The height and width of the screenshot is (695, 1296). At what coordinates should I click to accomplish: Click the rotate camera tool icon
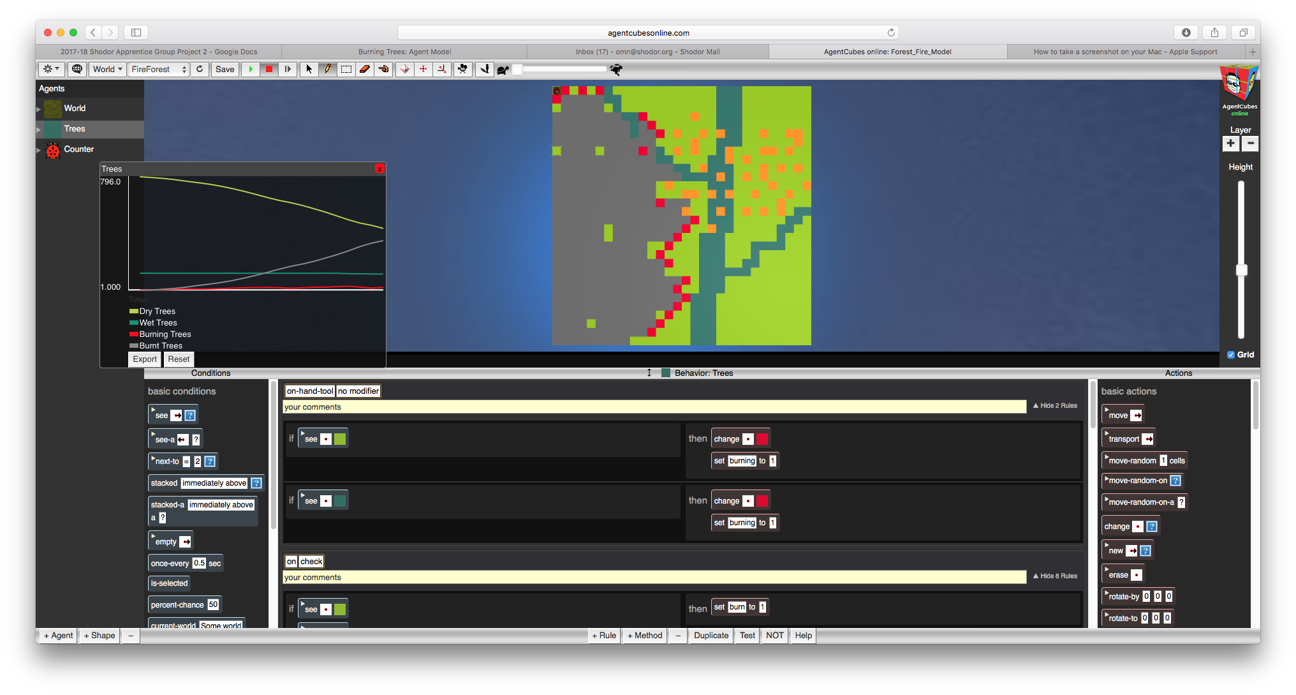point(404,69)
